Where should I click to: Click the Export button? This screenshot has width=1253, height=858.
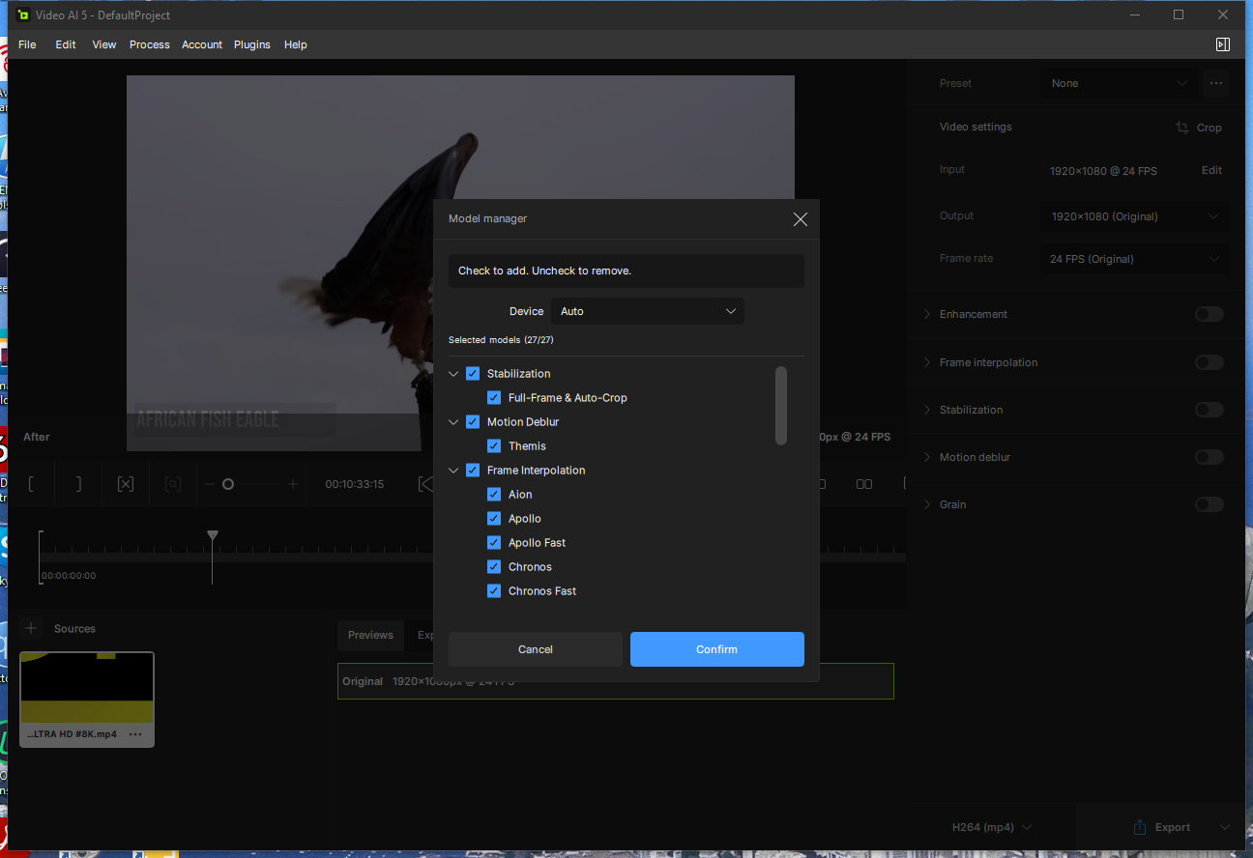1162,827
